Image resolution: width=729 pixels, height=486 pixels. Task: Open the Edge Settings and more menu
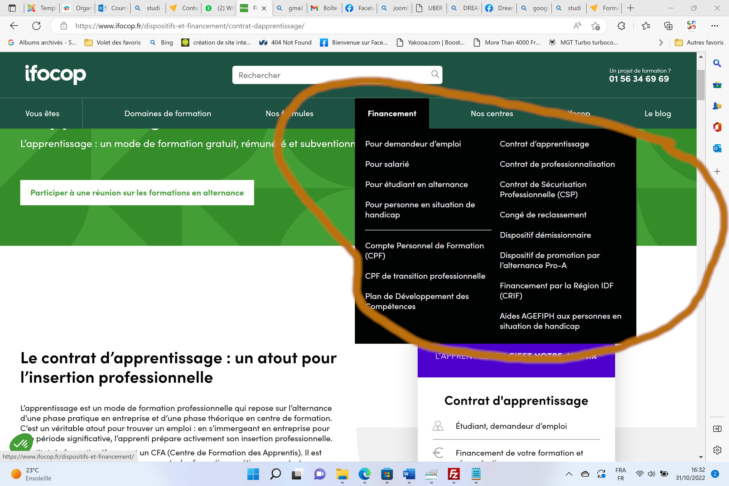tap(715, 26)
